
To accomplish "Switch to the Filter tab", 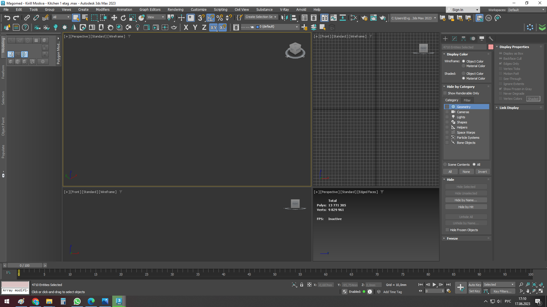I will [467, 100].
